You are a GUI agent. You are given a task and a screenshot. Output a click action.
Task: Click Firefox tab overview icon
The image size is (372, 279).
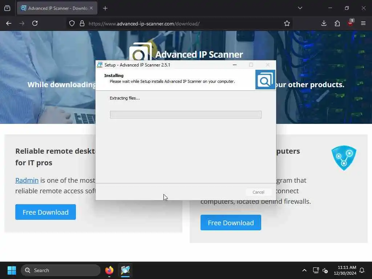click(7, 8)
